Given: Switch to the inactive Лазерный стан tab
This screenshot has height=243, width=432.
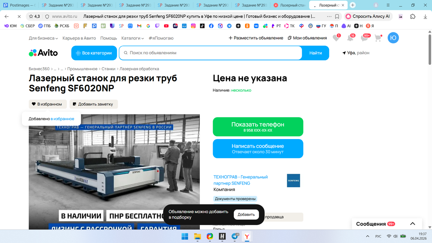Looking at the screenshot, I should tap(290, 5).
